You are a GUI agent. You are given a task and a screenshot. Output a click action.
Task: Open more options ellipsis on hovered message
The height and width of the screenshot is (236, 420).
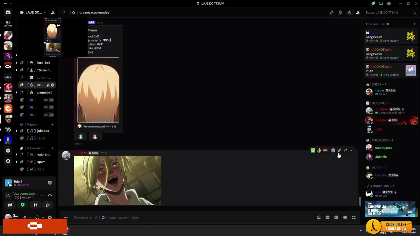[x=352, y=150]
